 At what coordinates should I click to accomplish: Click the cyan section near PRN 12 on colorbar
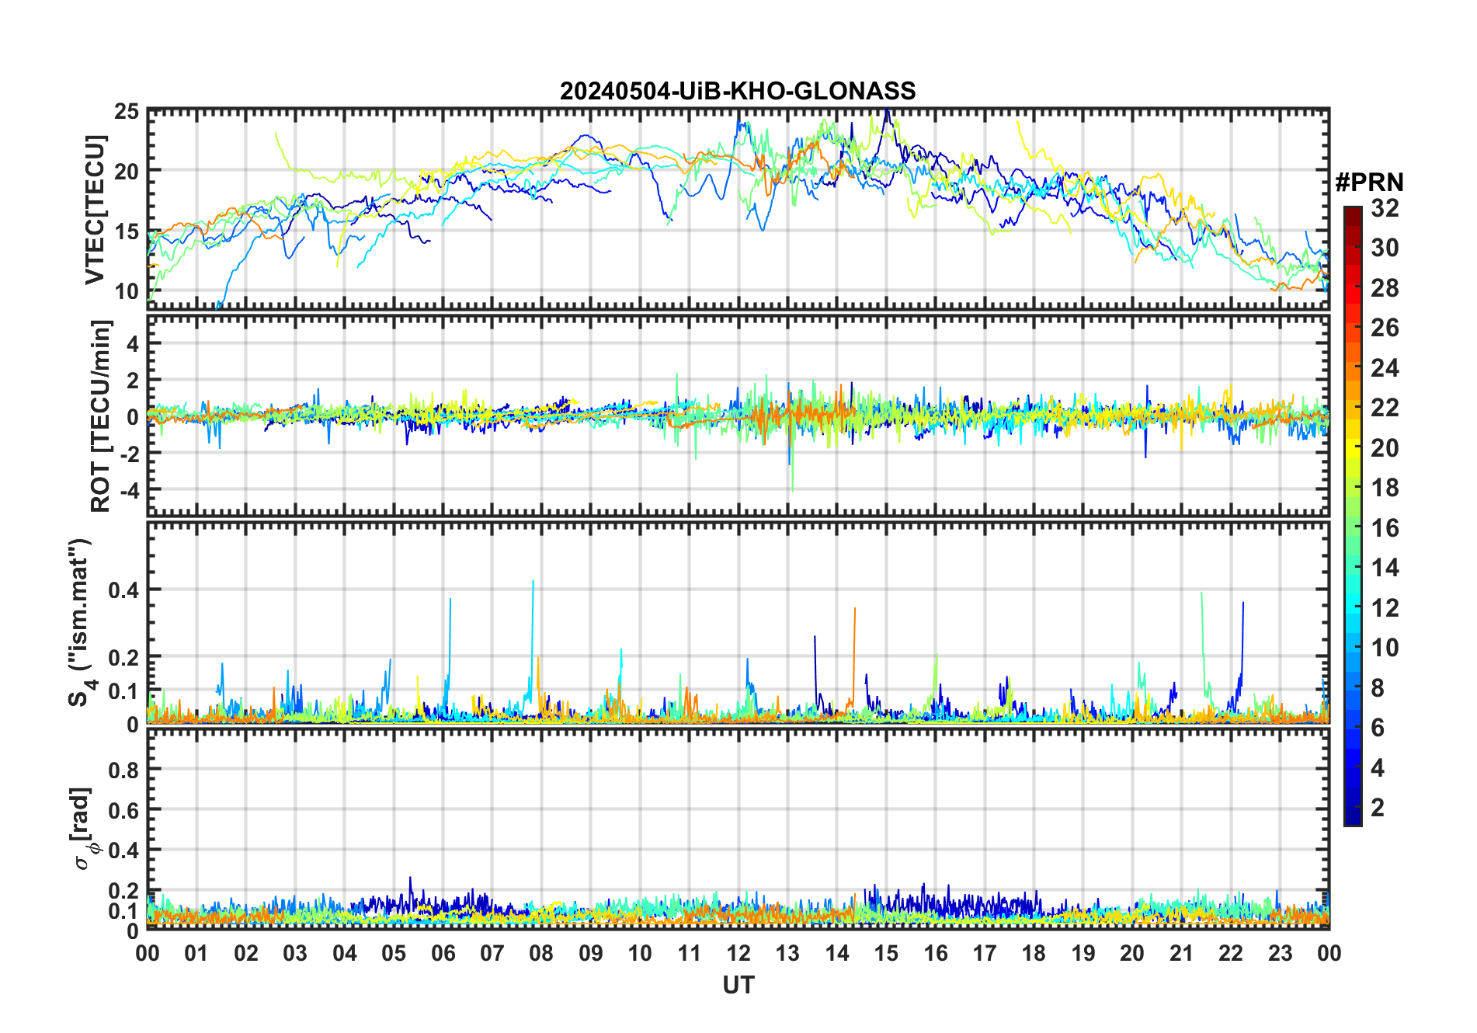pyautogui.click(x=1353, y=607)
